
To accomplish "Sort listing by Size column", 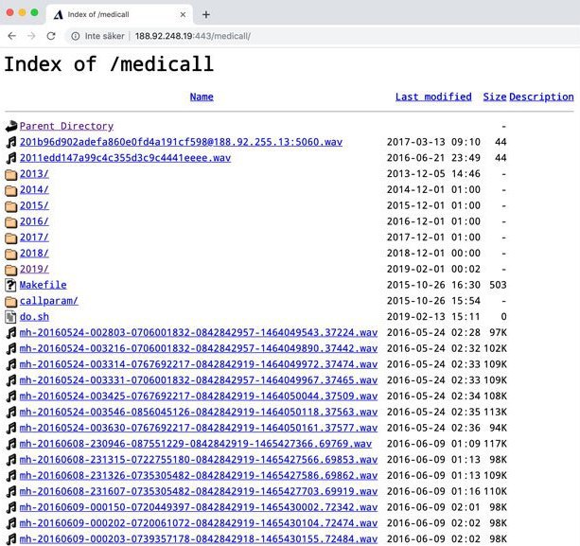I will (495, 97).
